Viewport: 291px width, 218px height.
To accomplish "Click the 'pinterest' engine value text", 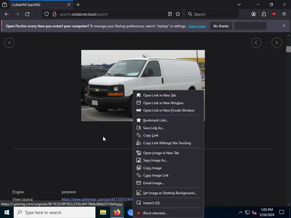I will 69,192.
